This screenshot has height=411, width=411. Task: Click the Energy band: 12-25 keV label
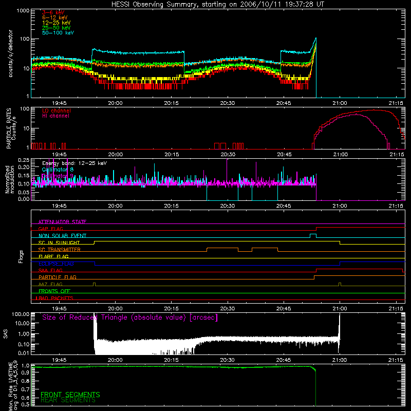point(74,163)
